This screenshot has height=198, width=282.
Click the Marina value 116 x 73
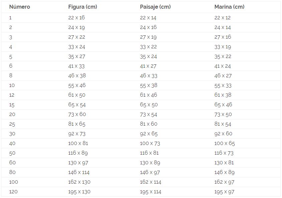[x=224, y=153]
